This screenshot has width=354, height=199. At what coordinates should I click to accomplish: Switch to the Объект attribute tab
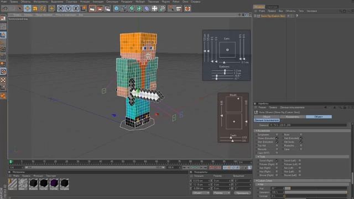[x=319, y=117]
